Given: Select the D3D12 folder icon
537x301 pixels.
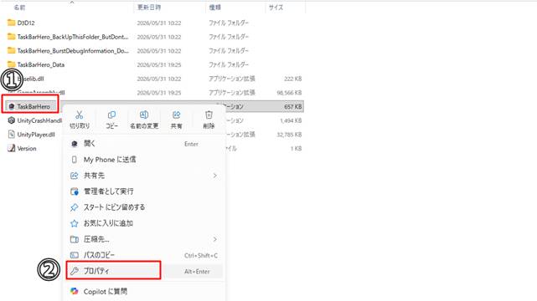Looking at the screenshot, I should pos(11,23).
